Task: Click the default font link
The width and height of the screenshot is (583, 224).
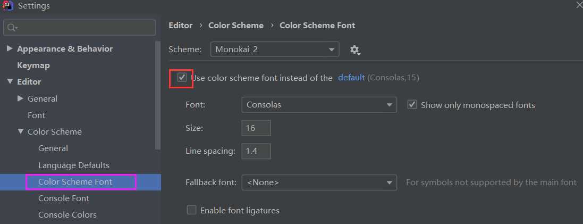Action: (351, 78)
